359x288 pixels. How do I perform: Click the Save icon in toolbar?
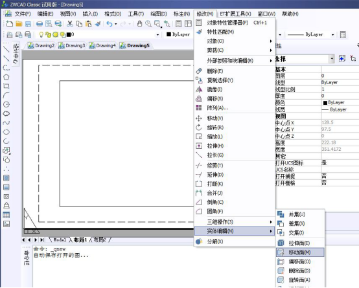(28, 24)
